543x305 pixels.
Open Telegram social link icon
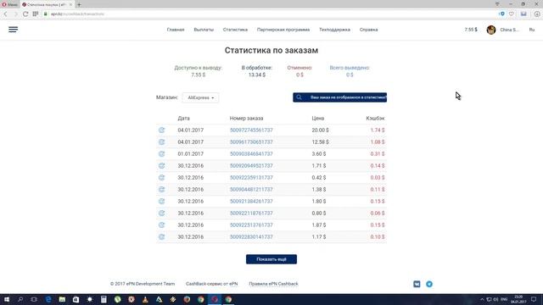tap(429, 284)
